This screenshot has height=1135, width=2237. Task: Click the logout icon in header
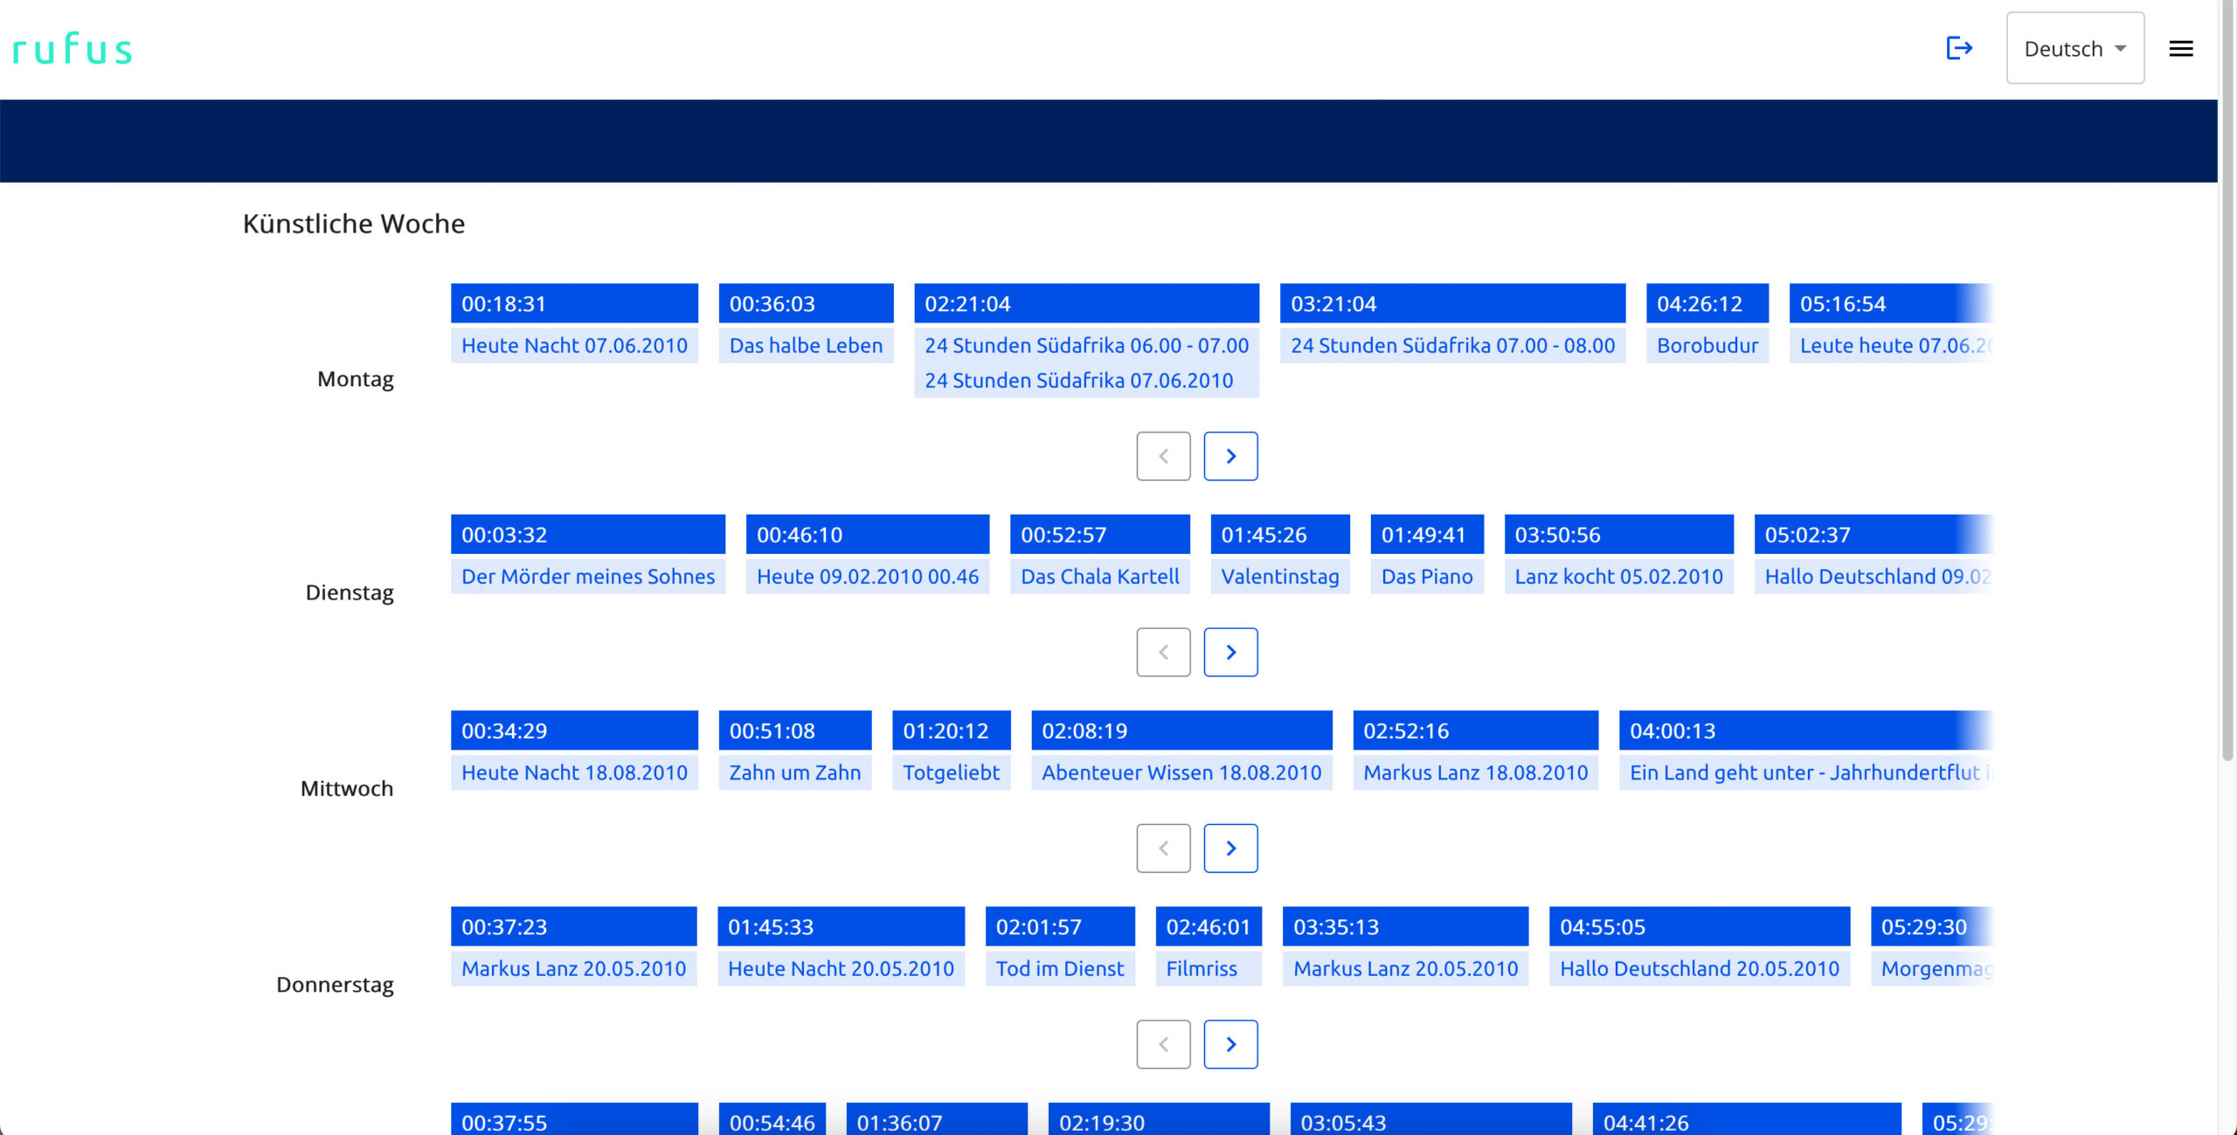pyautogui.click(x=1958, y=48)
